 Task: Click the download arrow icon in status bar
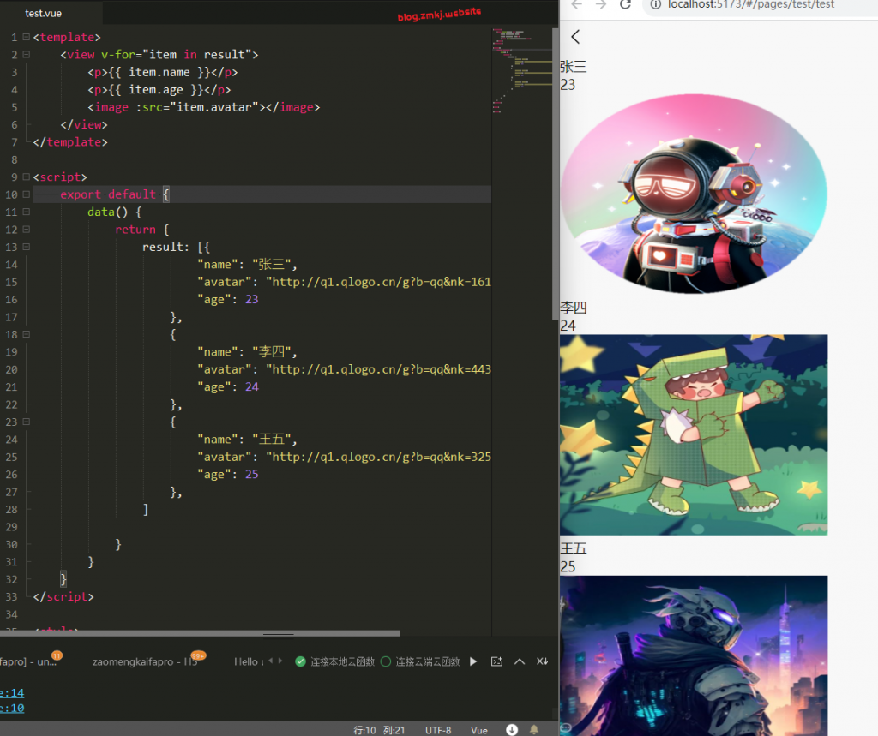click(512, 730)
